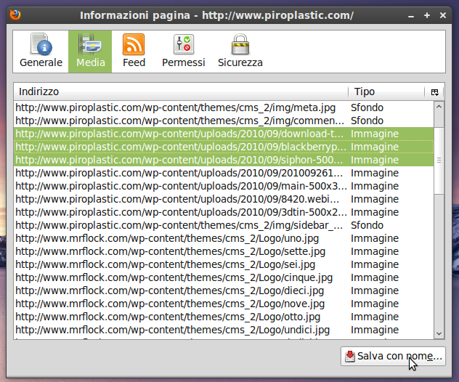Click the highlighted download-t image row

[182, 134]
